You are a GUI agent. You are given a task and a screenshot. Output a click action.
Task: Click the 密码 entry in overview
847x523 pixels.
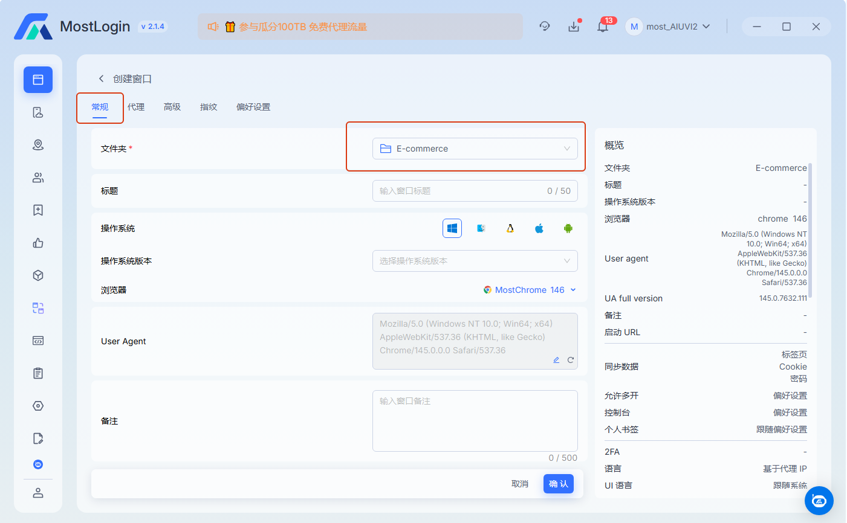coord(799,379)
